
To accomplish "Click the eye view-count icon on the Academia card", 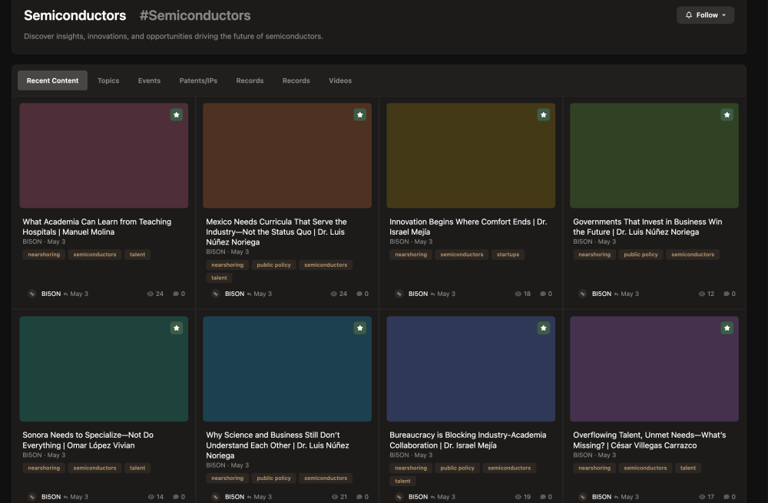I will coord(151,293).
